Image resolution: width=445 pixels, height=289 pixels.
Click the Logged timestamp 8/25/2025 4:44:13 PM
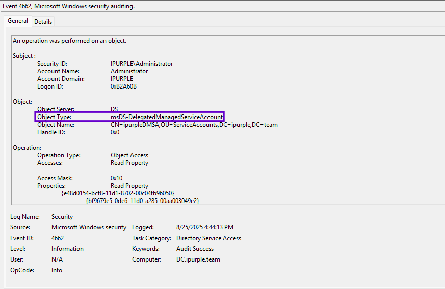(x=205, y=227)
